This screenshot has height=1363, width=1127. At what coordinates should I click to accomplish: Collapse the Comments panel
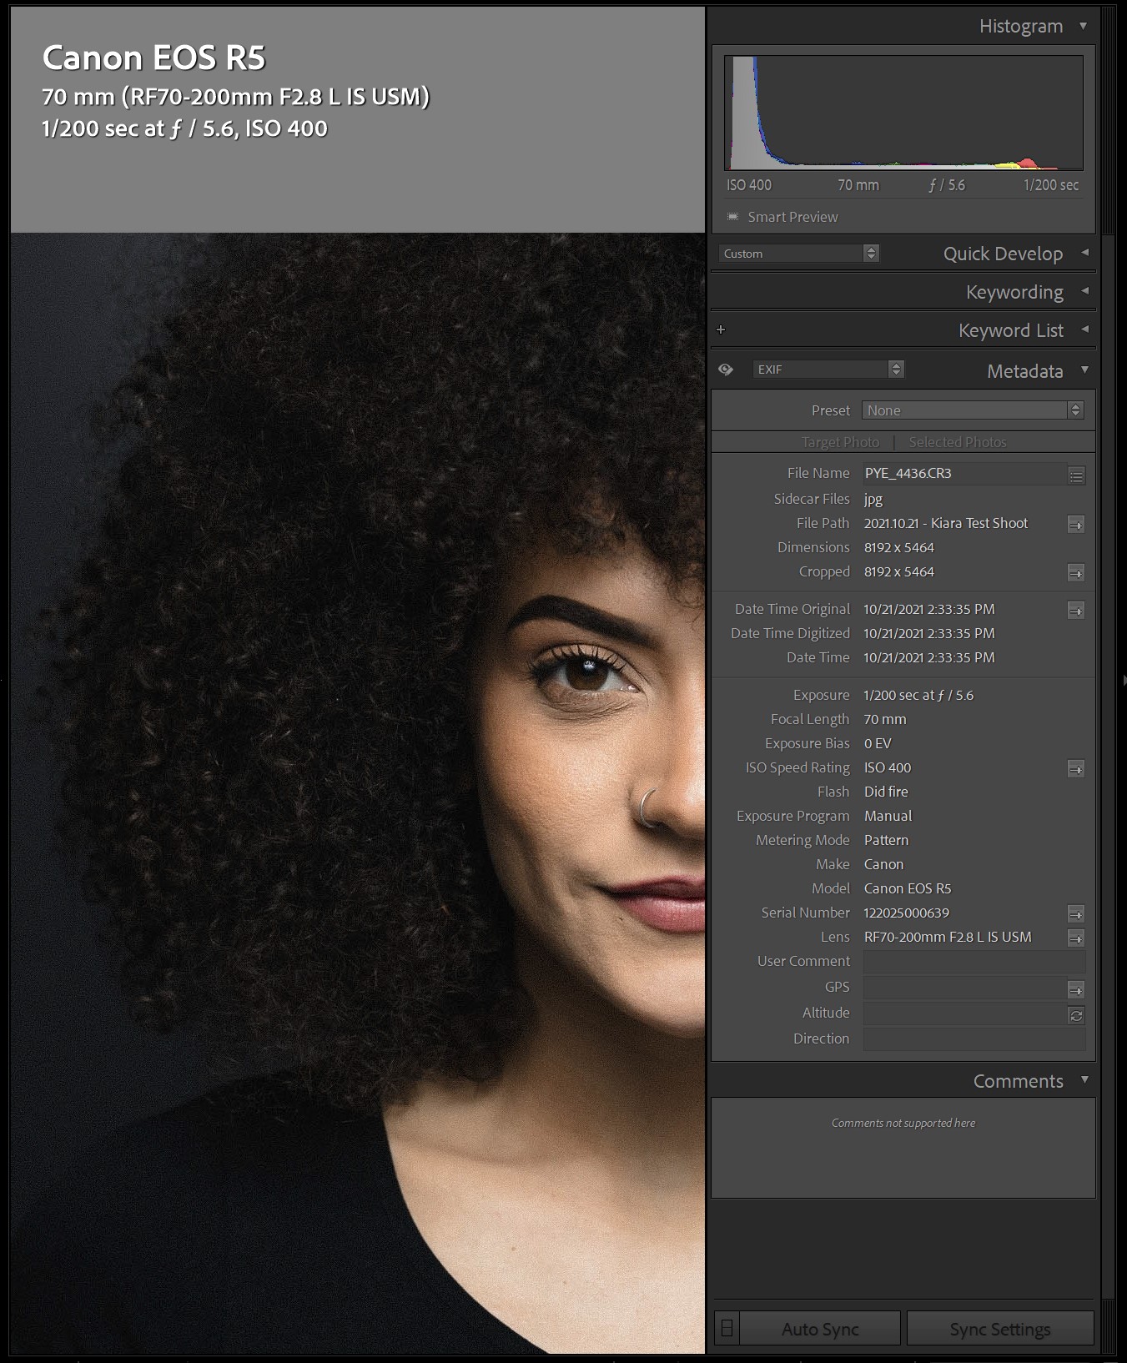coord(1084,1079)
